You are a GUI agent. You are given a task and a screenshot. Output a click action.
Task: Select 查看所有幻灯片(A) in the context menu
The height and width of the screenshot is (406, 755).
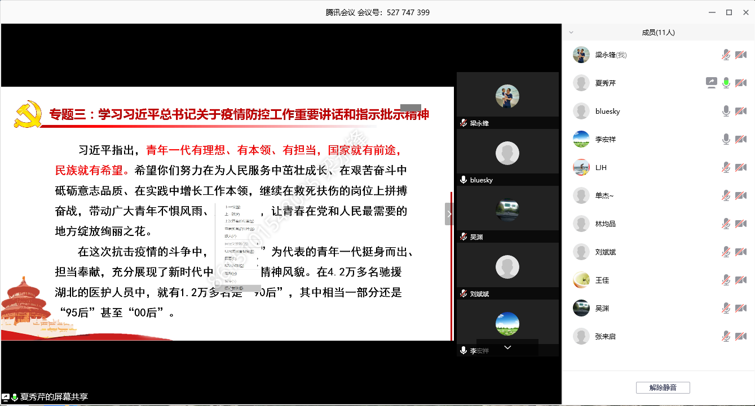pyautogui.click(x=238, y=229)
